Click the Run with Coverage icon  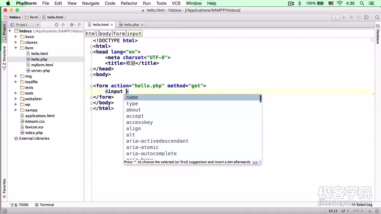click(x=359, y=17)
